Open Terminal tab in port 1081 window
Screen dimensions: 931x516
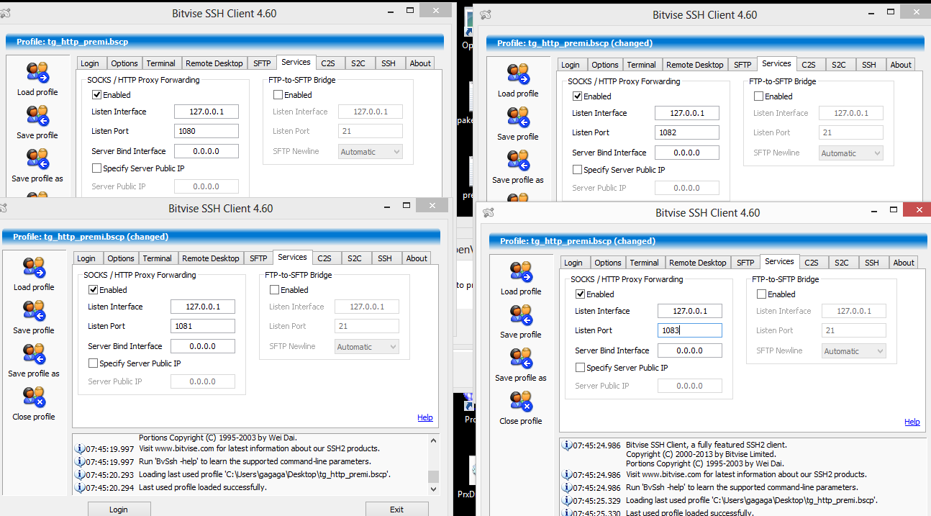pos(157,258)
